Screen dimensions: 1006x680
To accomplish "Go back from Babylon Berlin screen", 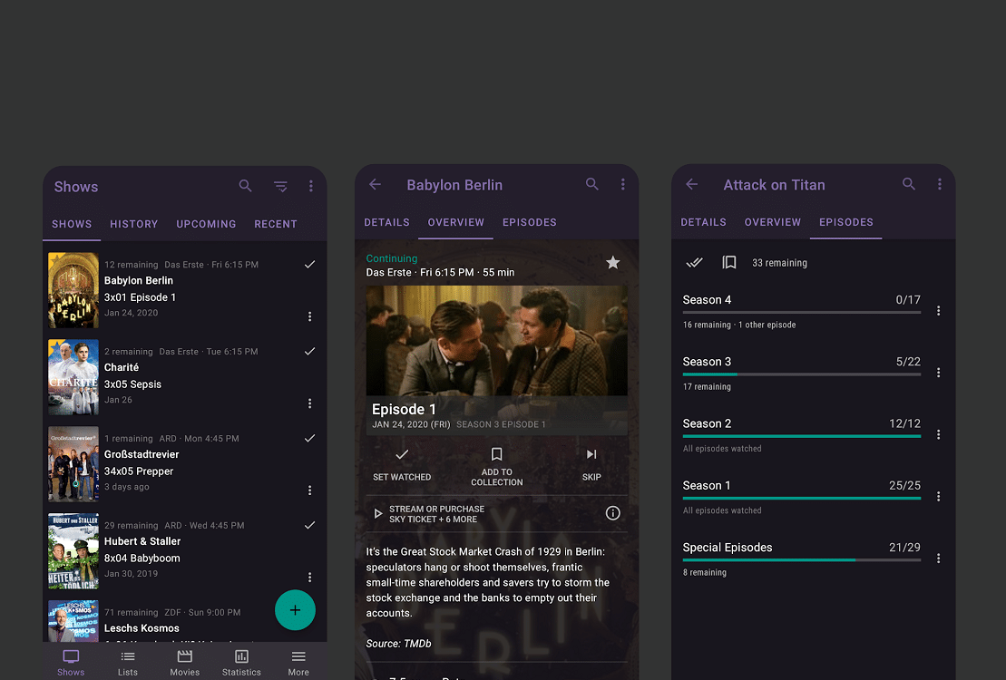I will click(x=376, y=185).
